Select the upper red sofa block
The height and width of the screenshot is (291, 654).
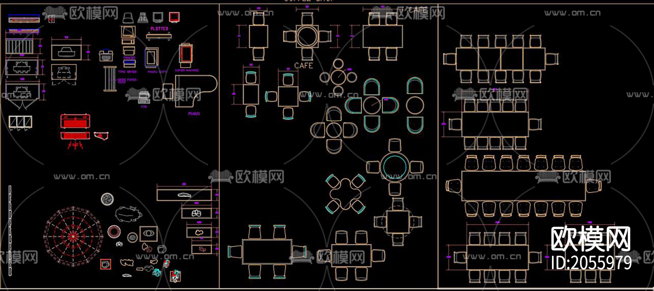(75, 121)
